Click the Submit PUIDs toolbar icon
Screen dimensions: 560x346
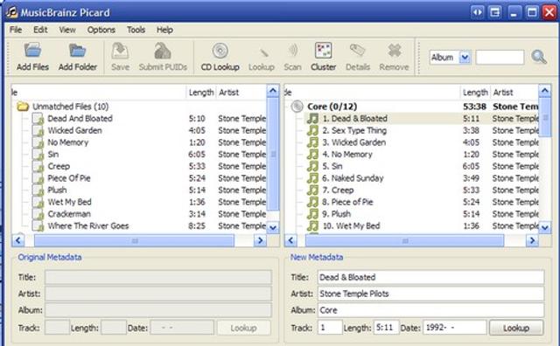click(x=163, y=51)
